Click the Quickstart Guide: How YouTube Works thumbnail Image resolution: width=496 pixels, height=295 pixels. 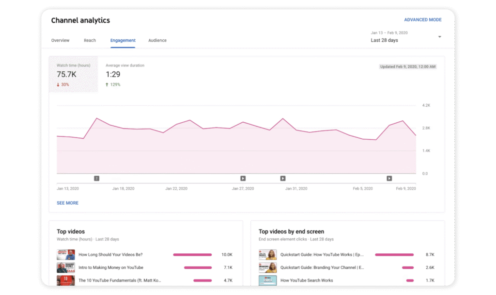(267, 255)
